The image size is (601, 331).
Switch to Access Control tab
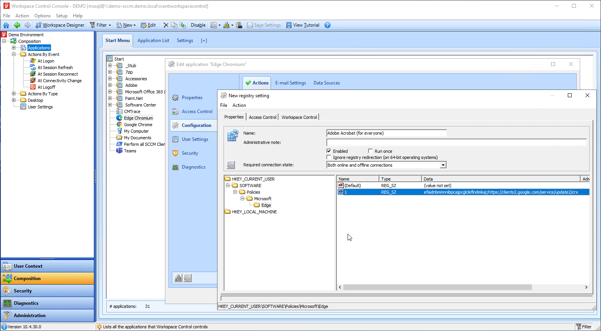pos(262,117)
